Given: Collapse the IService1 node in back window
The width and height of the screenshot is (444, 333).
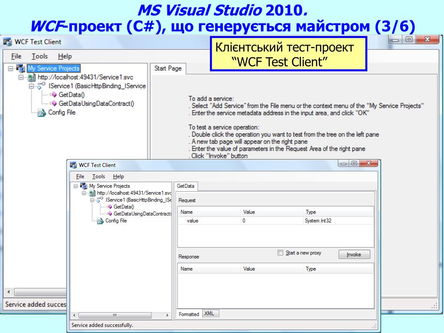Looking at the screenshot, I should [31, 86].
